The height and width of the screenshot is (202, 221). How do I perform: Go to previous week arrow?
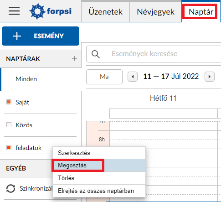[133, 77]
